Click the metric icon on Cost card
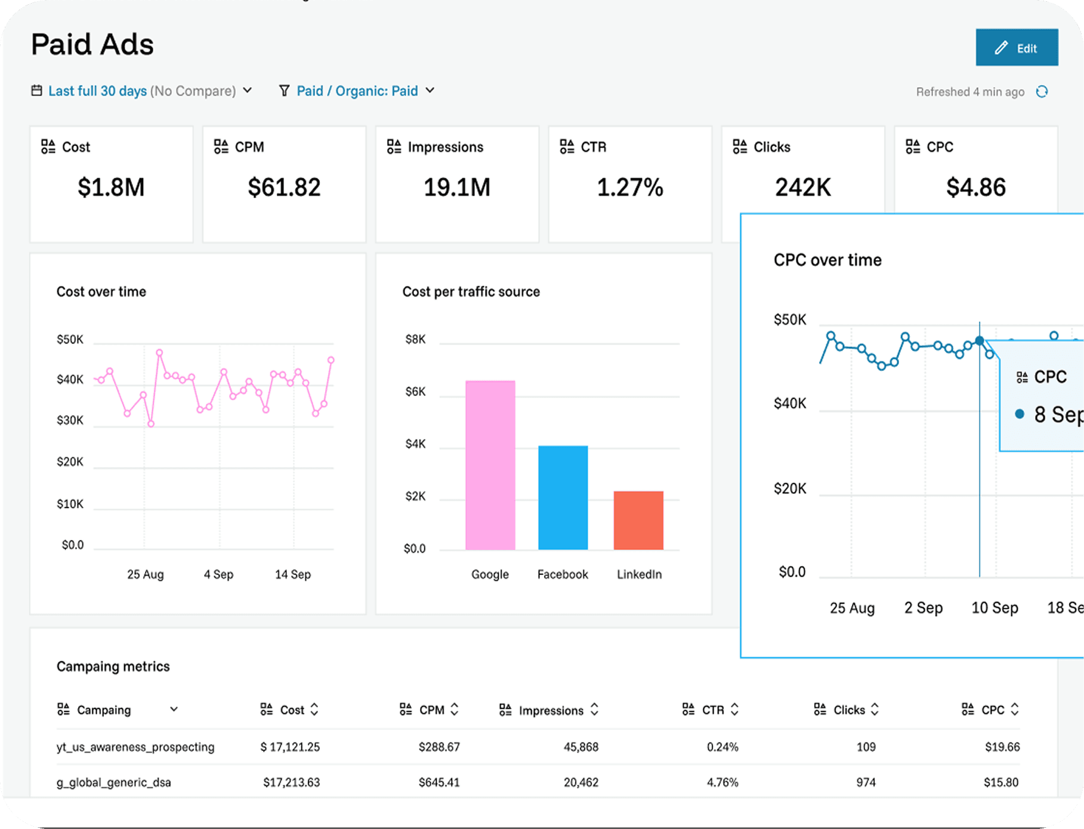This screenshot has width=1084, height=829. 48,147
